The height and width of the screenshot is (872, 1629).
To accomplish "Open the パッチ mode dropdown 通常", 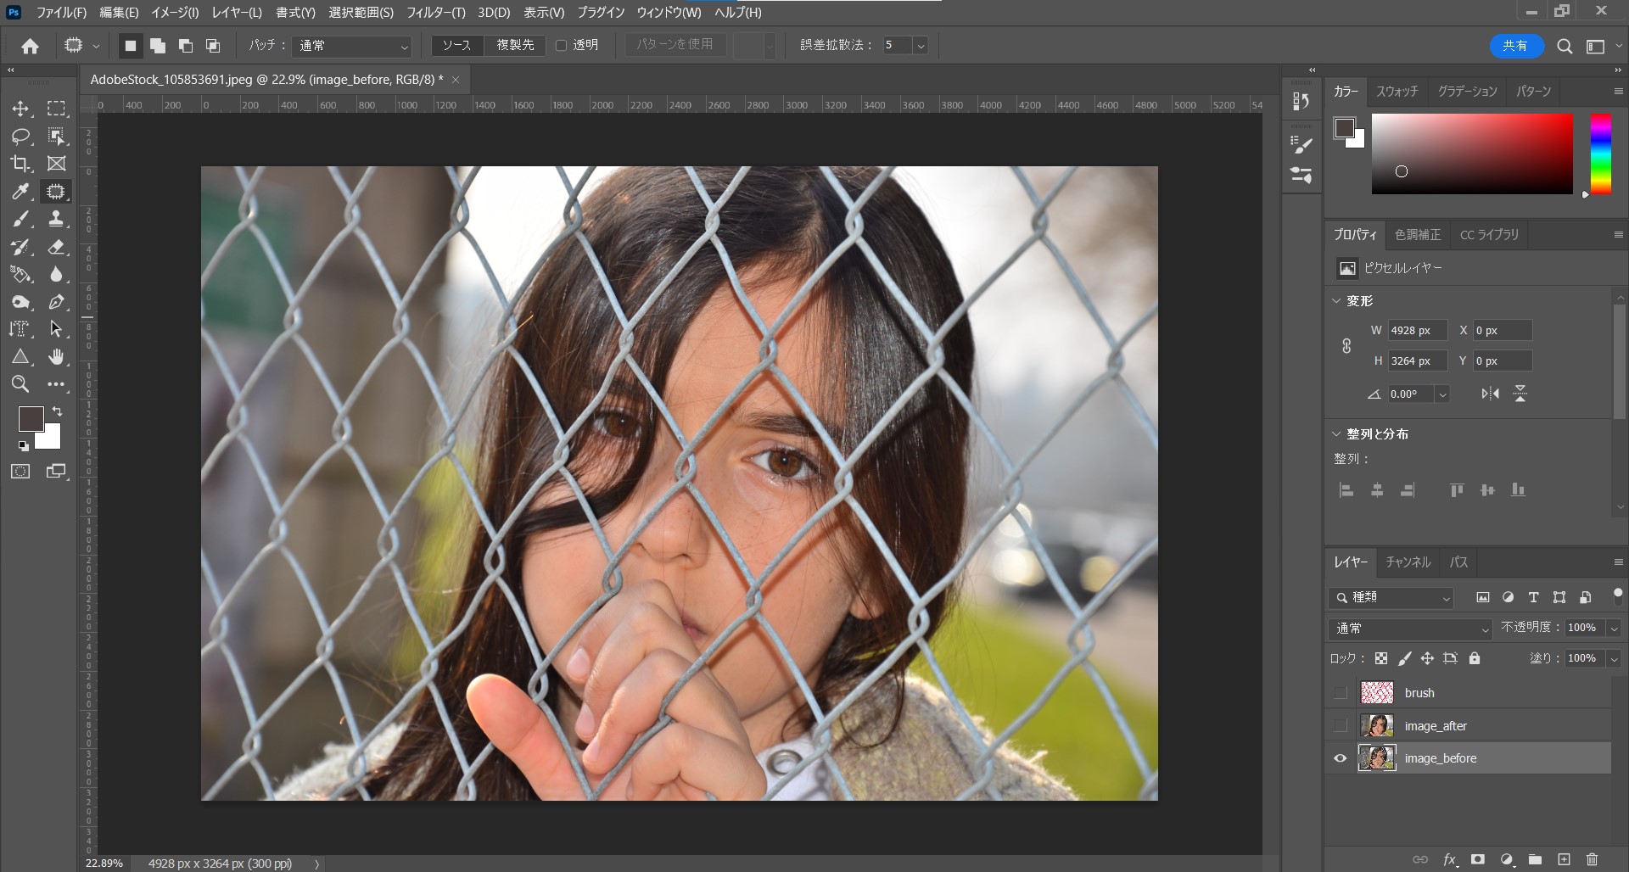I will click(352, 46).
